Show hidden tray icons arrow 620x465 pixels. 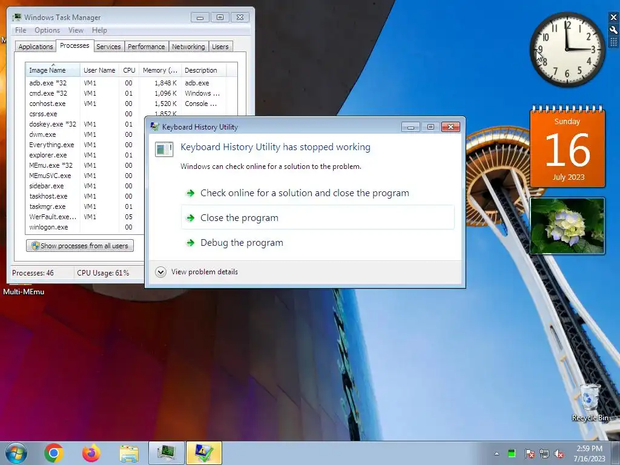(496, 453)
